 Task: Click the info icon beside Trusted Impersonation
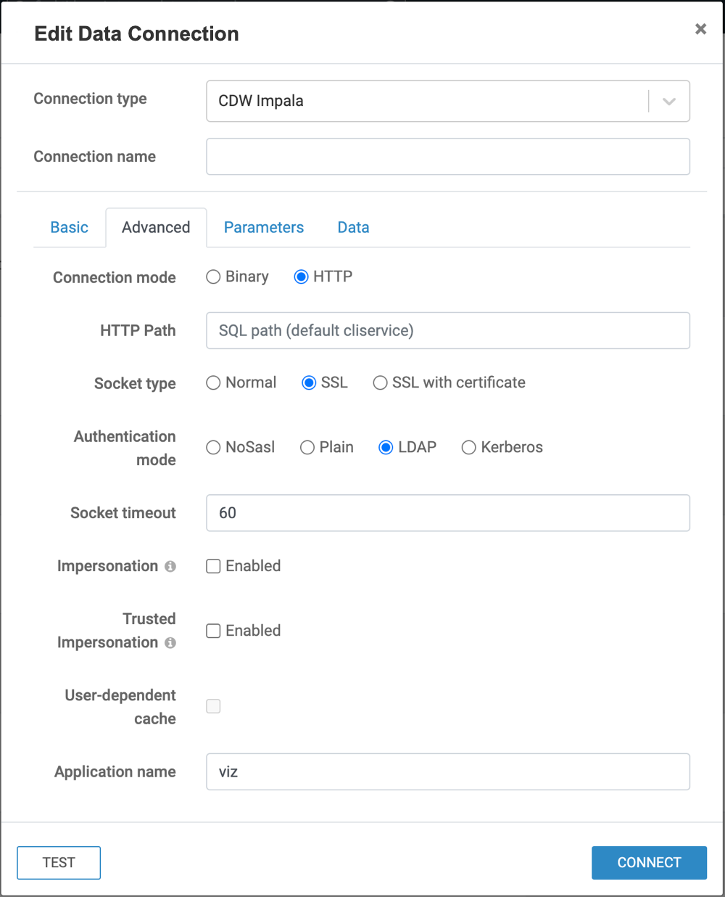click(x=170, y=642)
